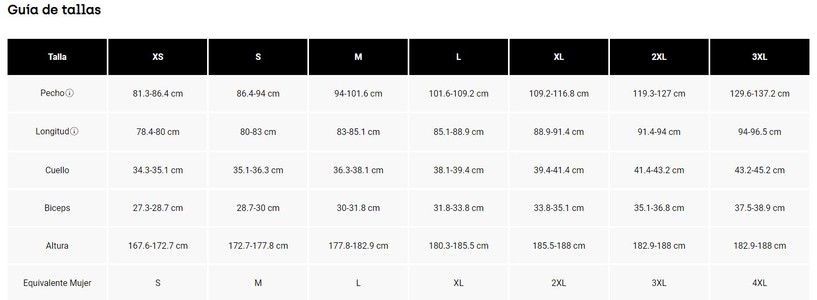Select the XS size column header
817x300 pixels.
pos(157,57)
